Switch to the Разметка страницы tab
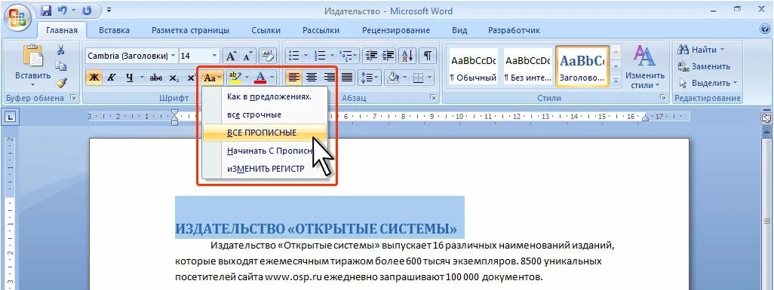The width and height of the screenshot is (774, 290). coord(190,30)
